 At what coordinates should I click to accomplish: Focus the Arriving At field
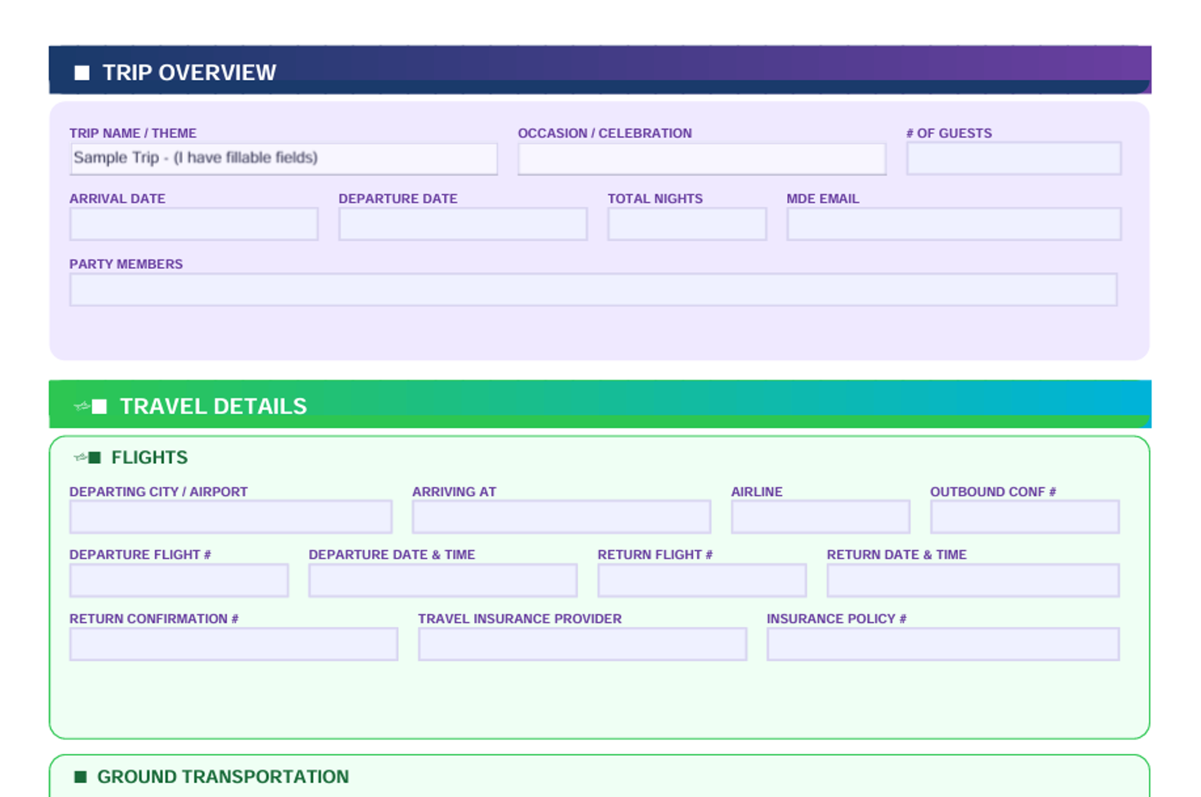(562, 517)
